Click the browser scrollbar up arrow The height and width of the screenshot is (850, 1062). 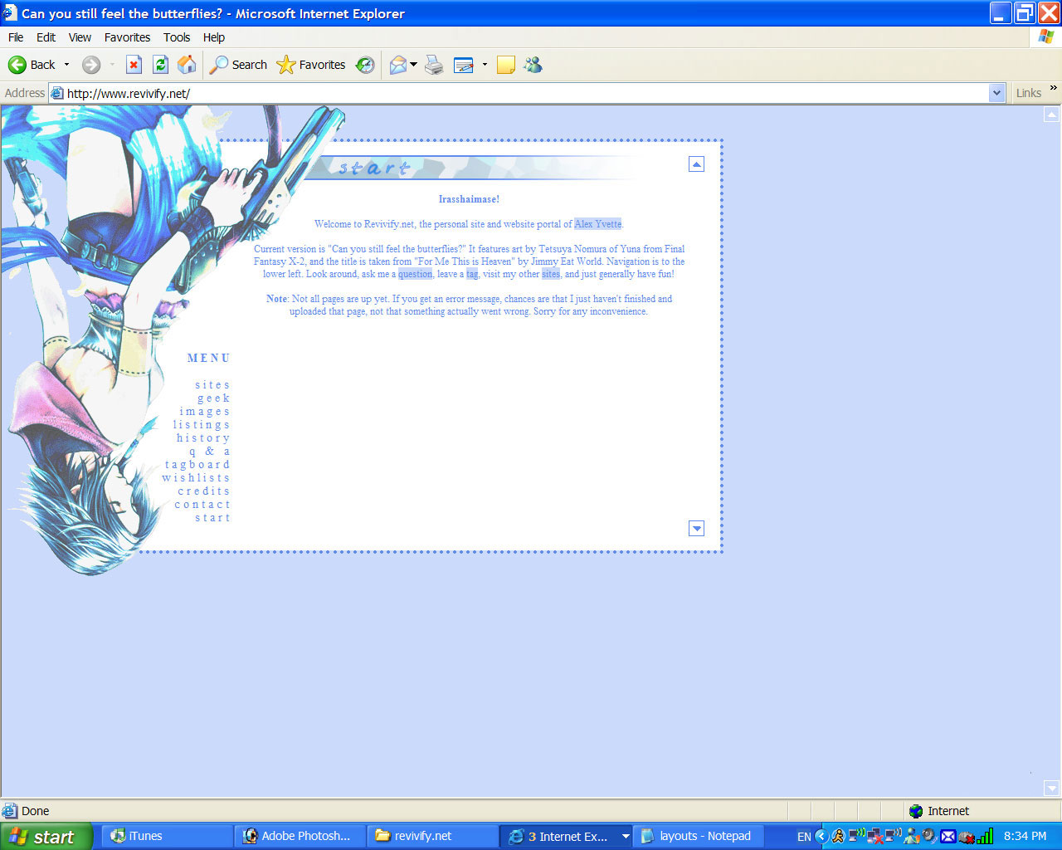coord(1052,115)
